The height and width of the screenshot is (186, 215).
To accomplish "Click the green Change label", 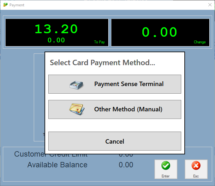I will tap(200, 42).
